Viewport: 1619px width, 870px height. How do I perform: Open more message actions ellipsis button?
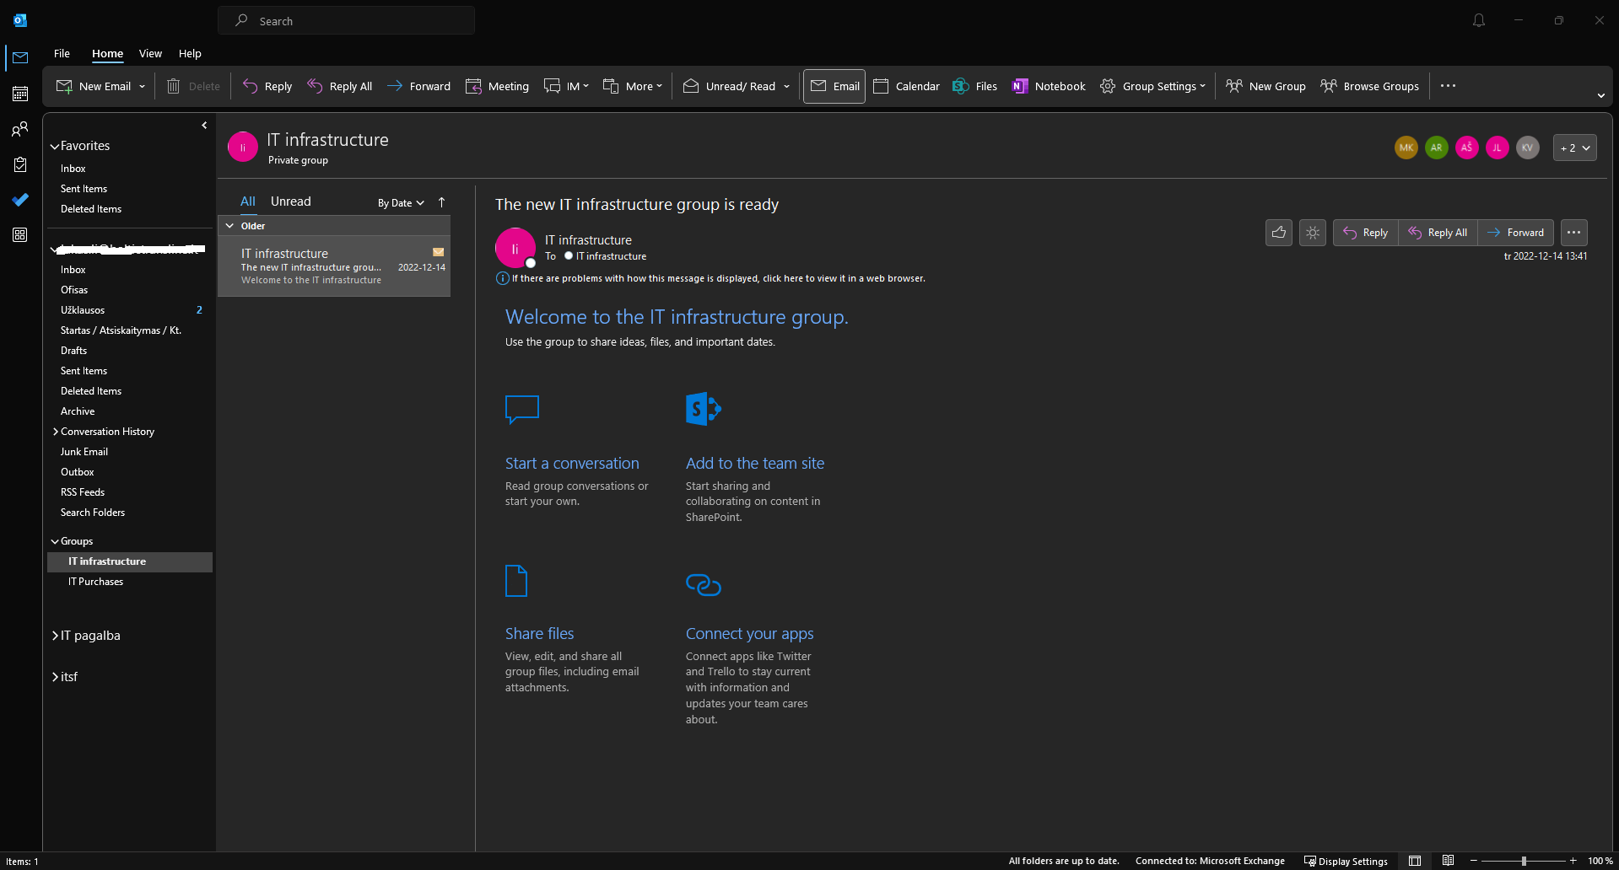[1574, 233]
